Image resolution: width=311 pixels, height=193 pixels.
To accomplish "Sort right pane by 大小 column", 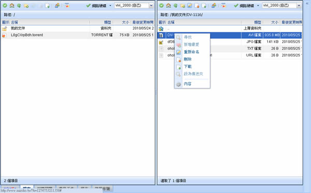I will pos(275,22).
